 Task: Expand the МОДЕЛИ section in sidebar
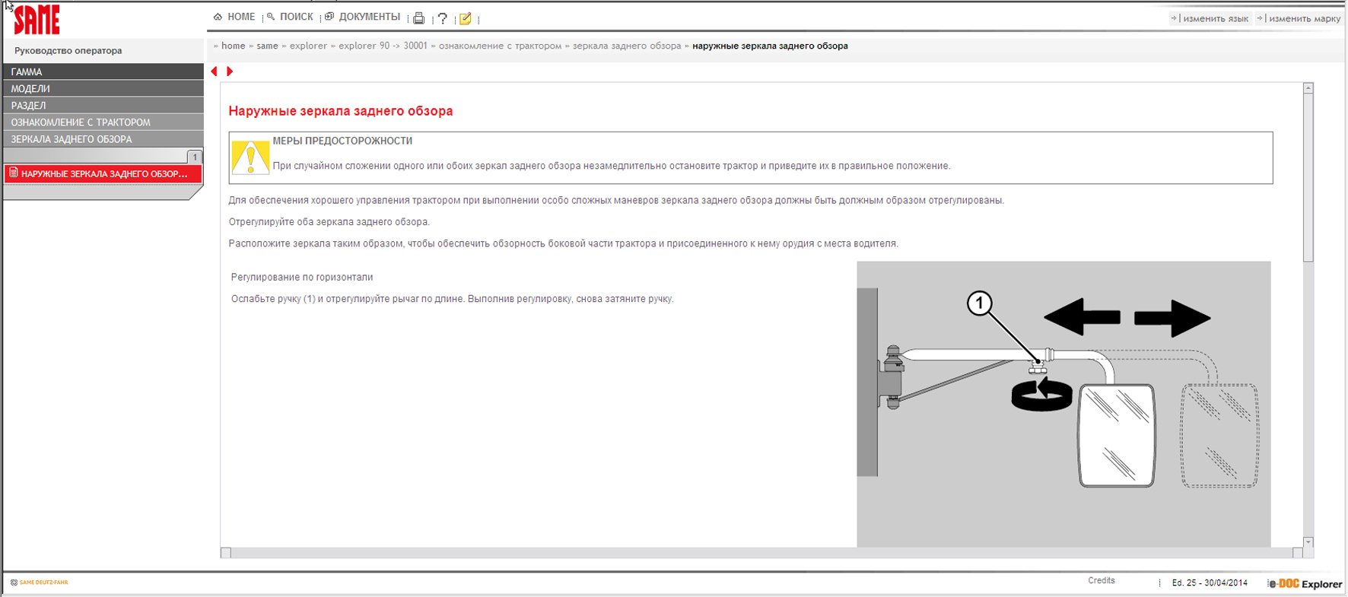coord(103,89)
